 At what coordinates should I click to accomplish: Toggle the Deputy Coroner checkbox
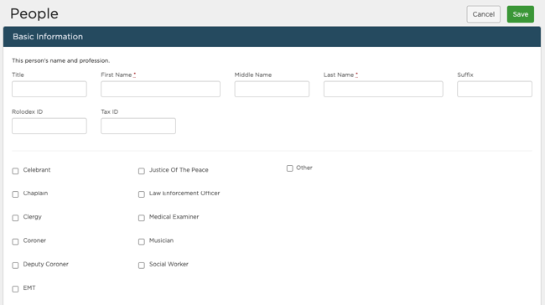coord(15,266)
